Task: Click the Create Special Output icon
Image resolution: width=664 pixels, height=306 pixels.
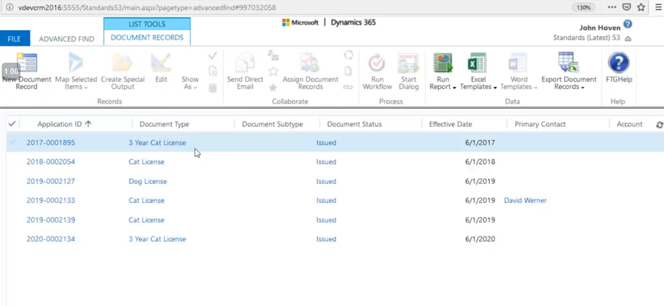Action: (123, 64)
